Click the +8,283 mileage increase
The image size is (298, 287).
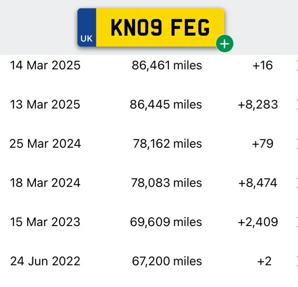[x=258, y=105]
